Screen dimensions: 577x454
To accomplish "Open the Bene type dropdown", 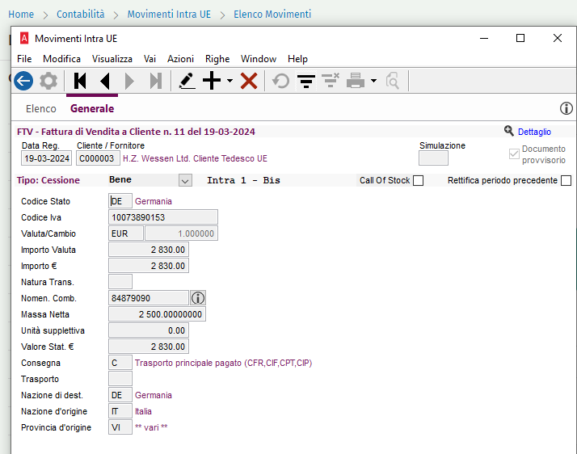I will coord(185,181).
